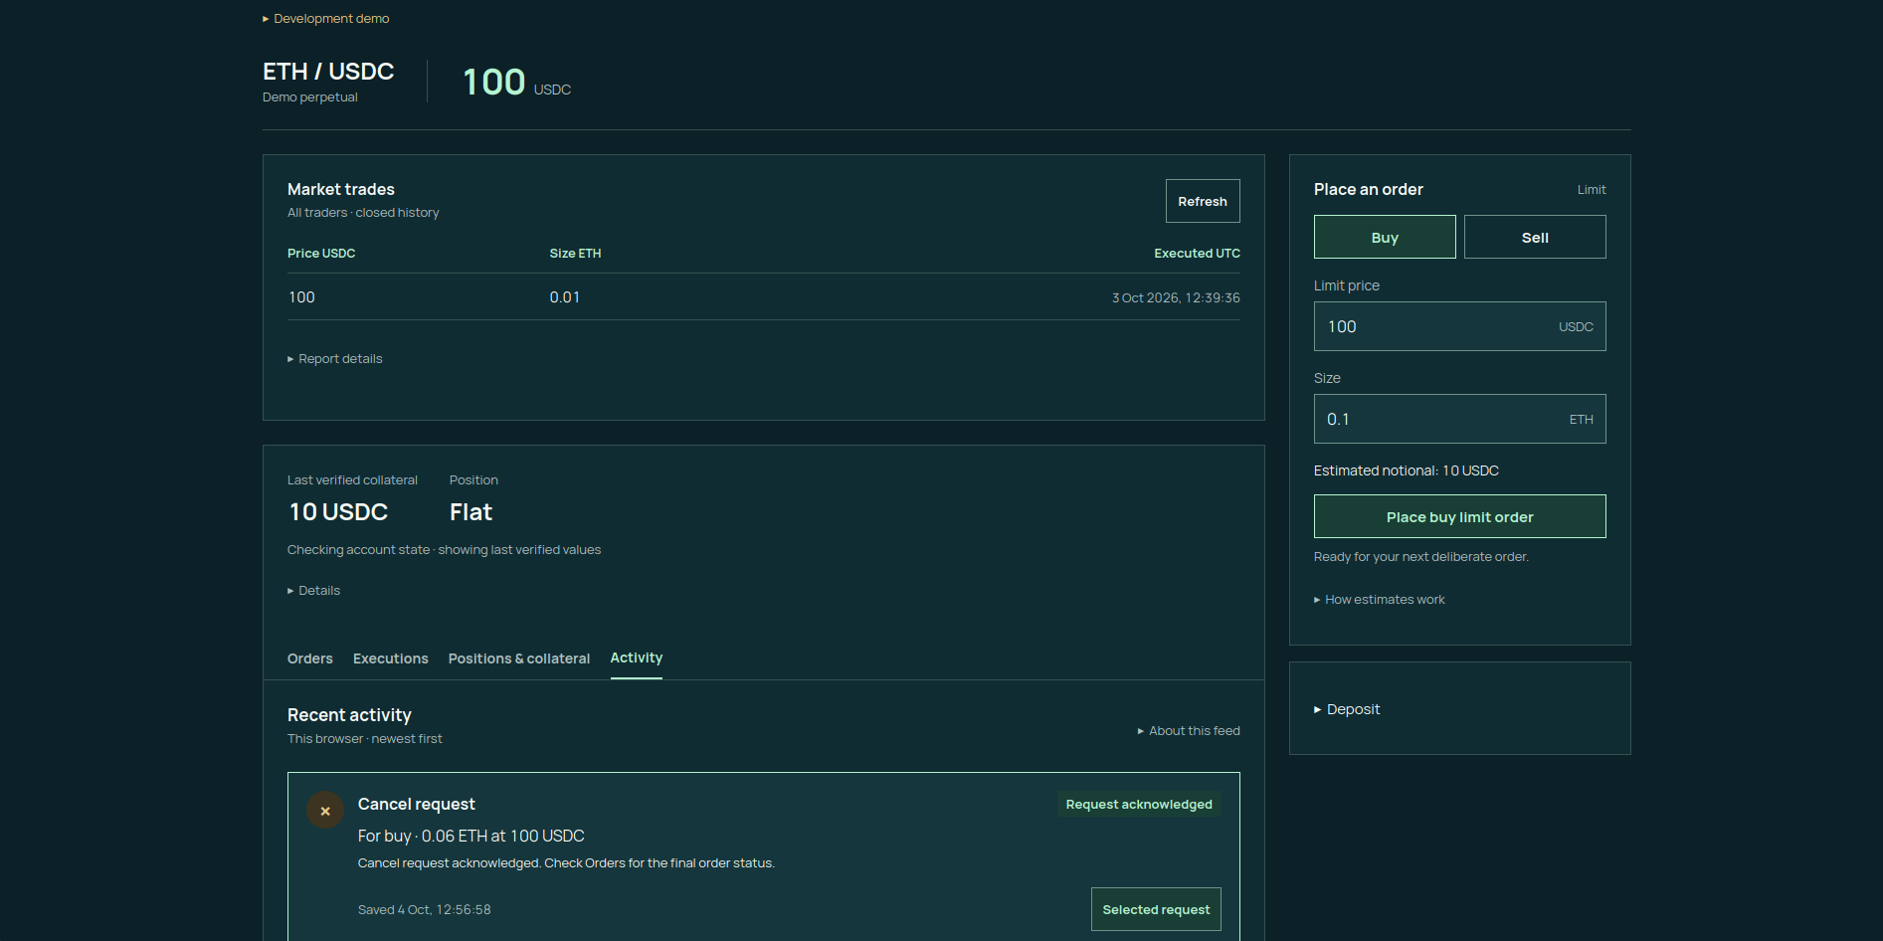Select the Sell side toggle

pos(1535,237)
